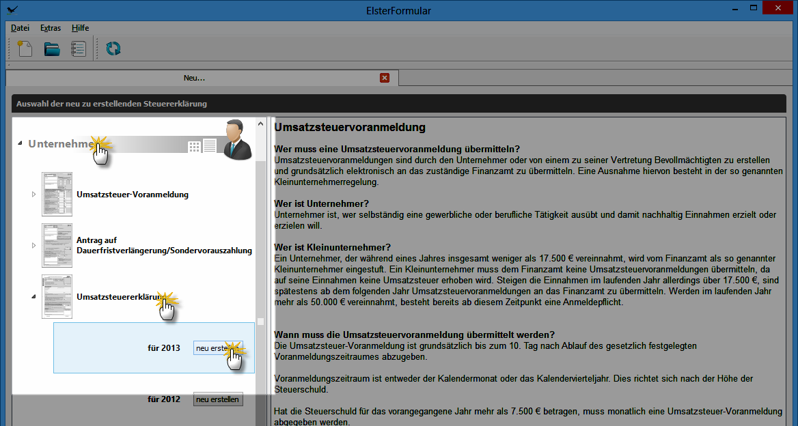Expand the Antrag auf Dauerfristverlängerung arrow
Screen dimensions: 798x426
point(34,246)
